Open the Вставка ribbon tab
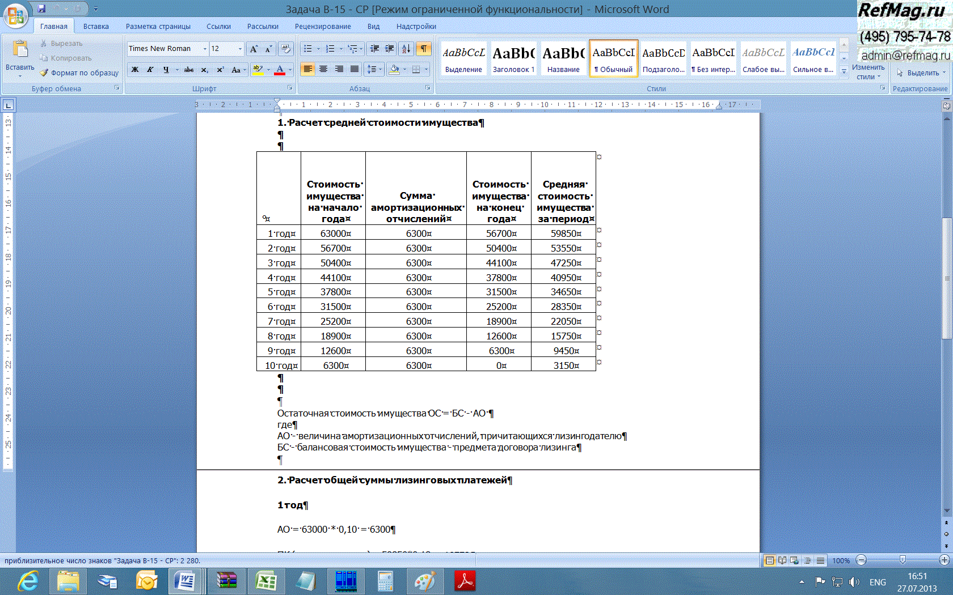Viewport: 953px width, 595px height. 96,26
